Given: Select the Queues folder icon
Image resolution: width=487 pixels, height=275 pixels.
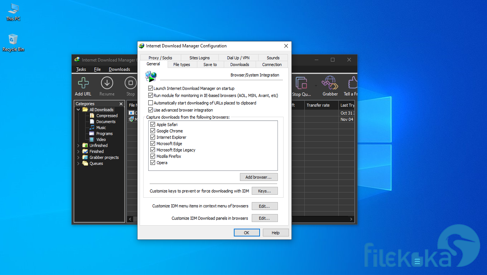Looking at the screenshot, I should (x=85, y=163).
